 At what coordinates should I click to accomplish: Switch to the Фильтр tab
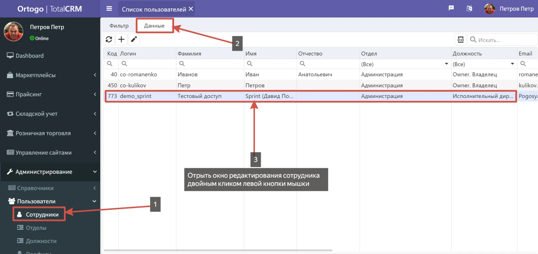[x=119, y=26]
